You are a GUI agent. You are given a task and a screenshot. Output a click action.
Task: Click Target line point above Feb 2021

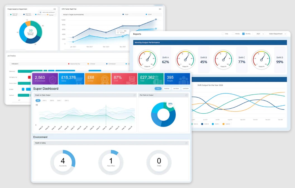pos(89,28)
